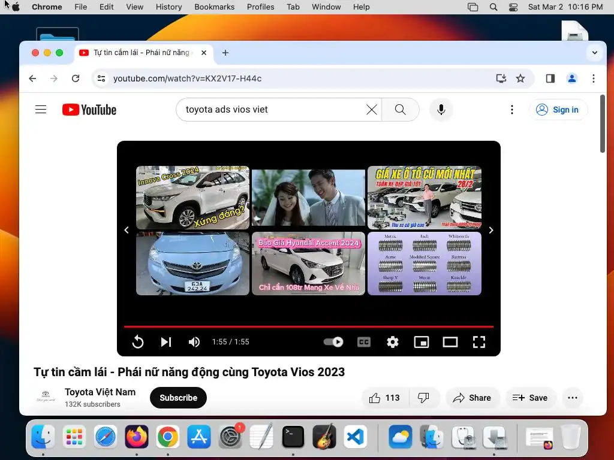Click the YouTube search input field
This screenshot has height=460, width=614.
point(273,110)
